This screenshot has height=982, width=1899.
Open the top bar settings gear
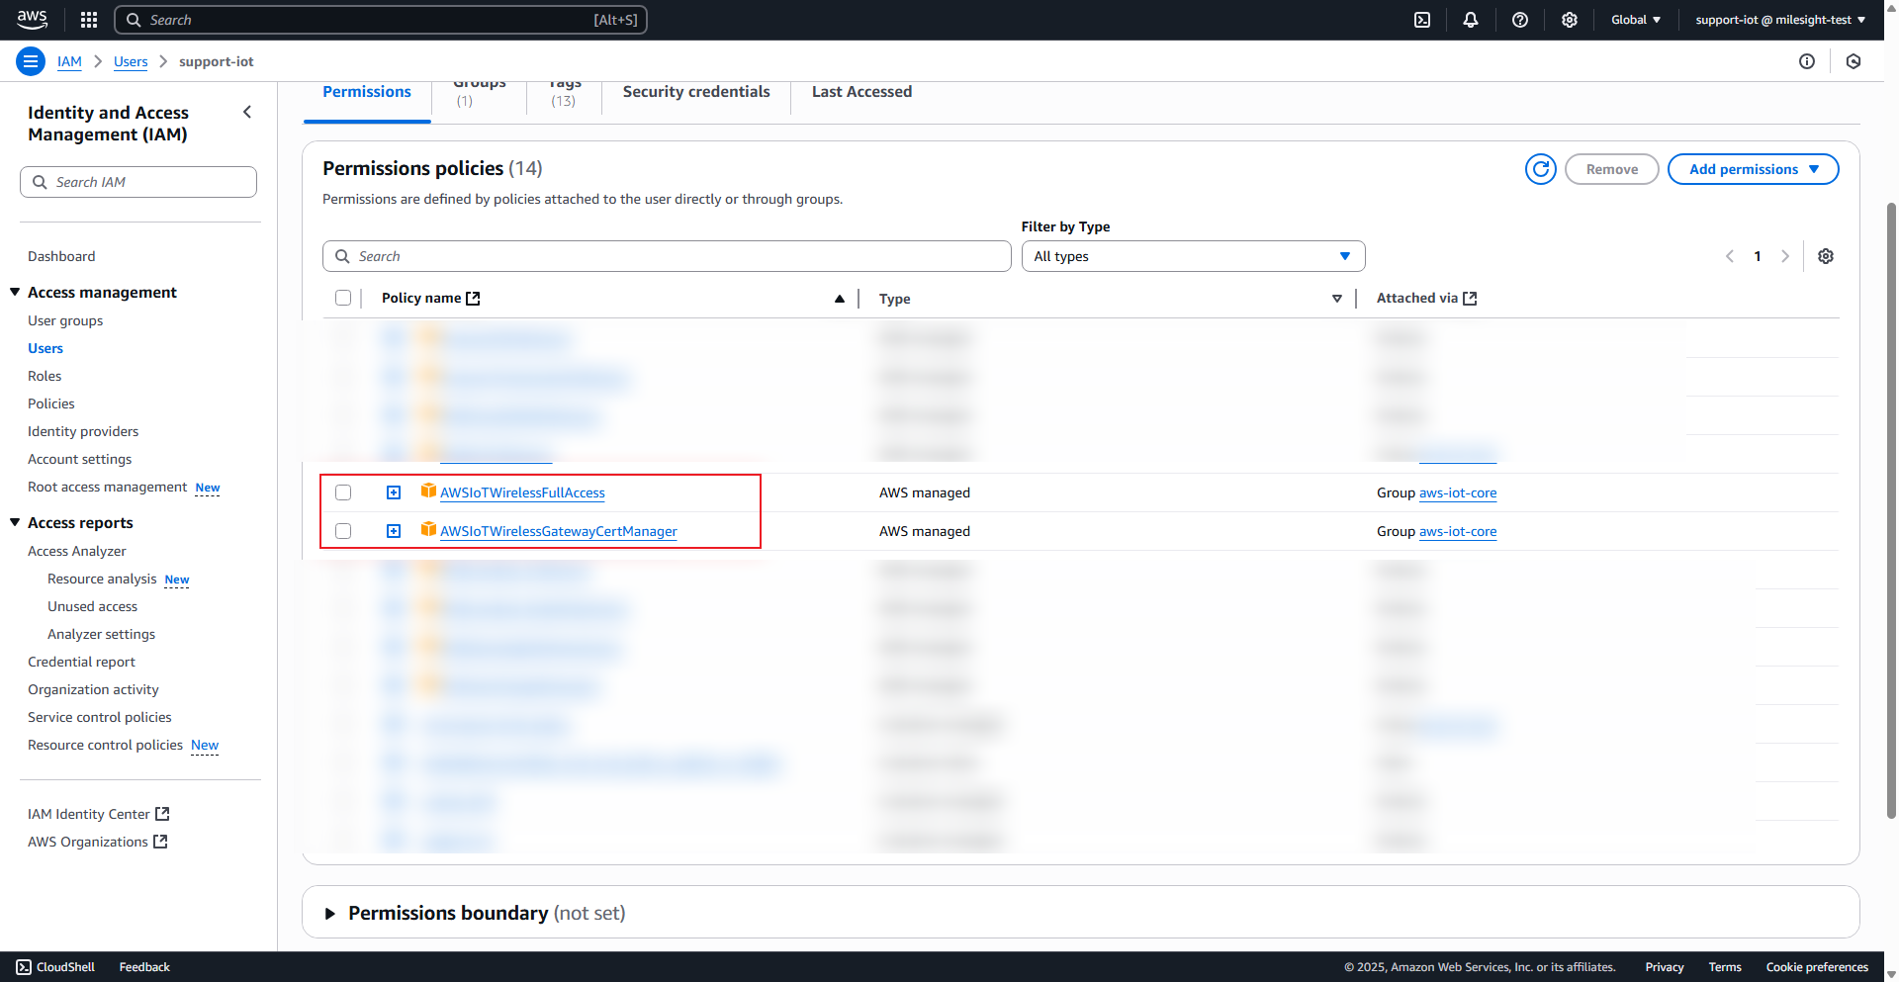click(x=1570, y=20)
